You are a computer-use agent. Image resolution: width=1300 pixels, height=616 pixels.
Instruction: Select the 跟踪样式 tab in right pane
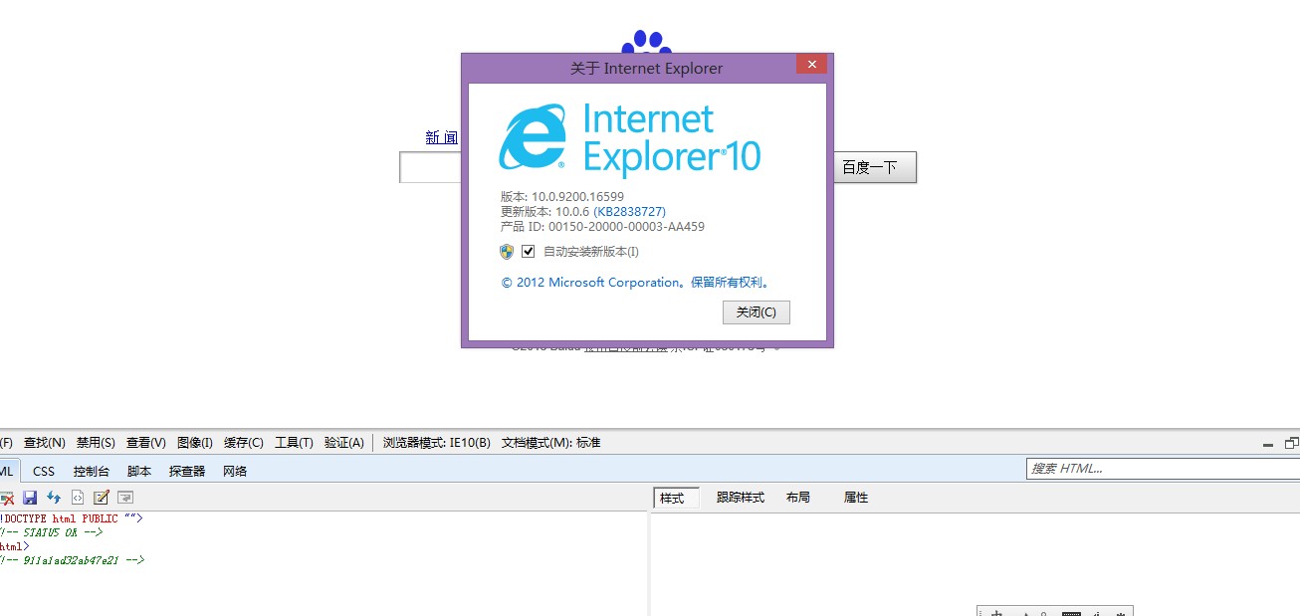point(741,498)
